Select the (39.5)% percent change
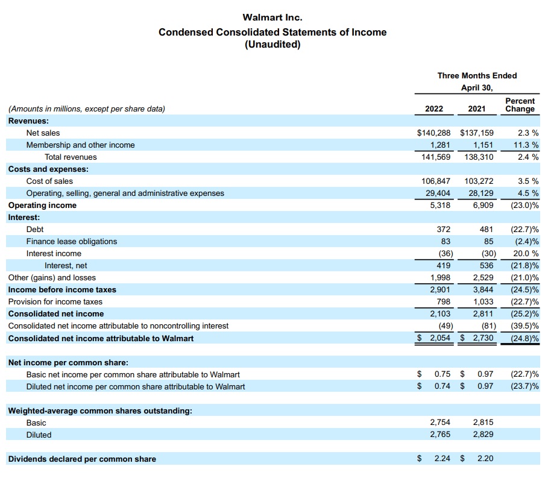The width and height of the screenshot is (548, 478). click(524, 325)
